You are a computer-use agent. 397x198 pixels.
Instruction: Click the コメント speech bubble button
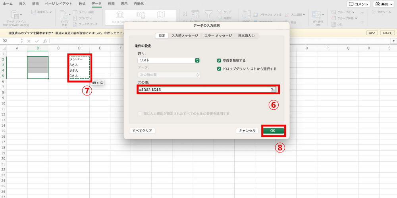coord(358,4)
